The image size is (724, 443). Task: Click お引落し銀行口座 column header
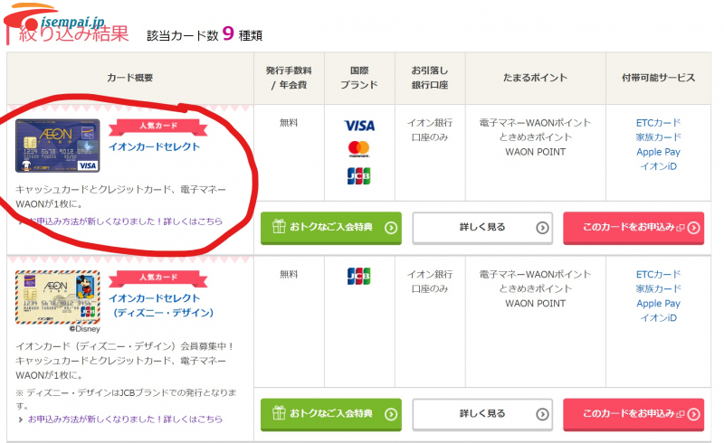pos(430,78)
